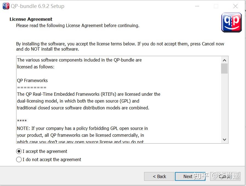Click the greyed-out maximize window button
246x186 pixels.
click(216, 6)
